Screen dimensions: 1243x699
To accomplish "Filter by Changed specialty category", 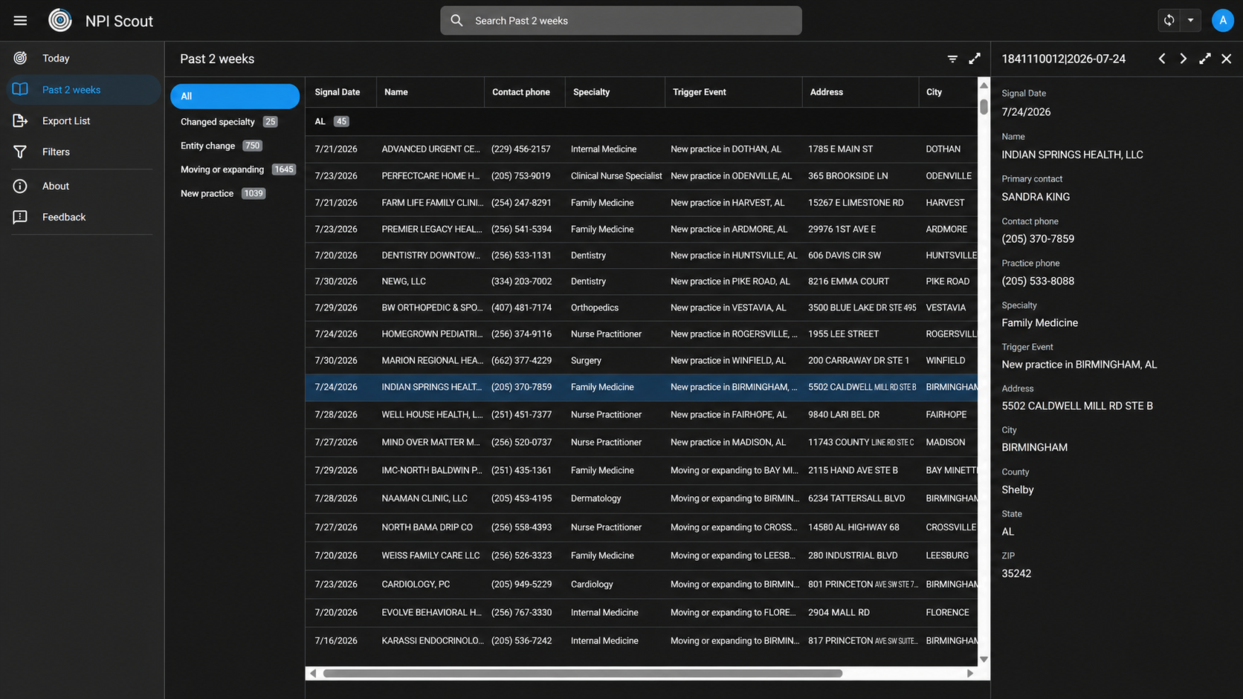I will [x=235, y=122].
